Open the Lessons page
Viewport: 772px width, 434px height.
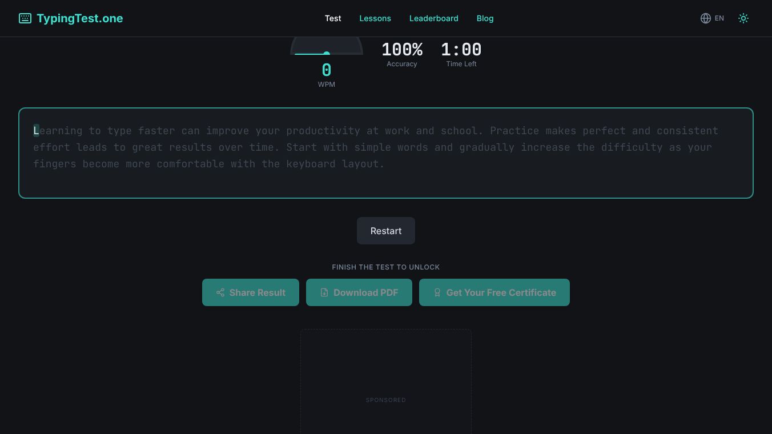[375, 18]
